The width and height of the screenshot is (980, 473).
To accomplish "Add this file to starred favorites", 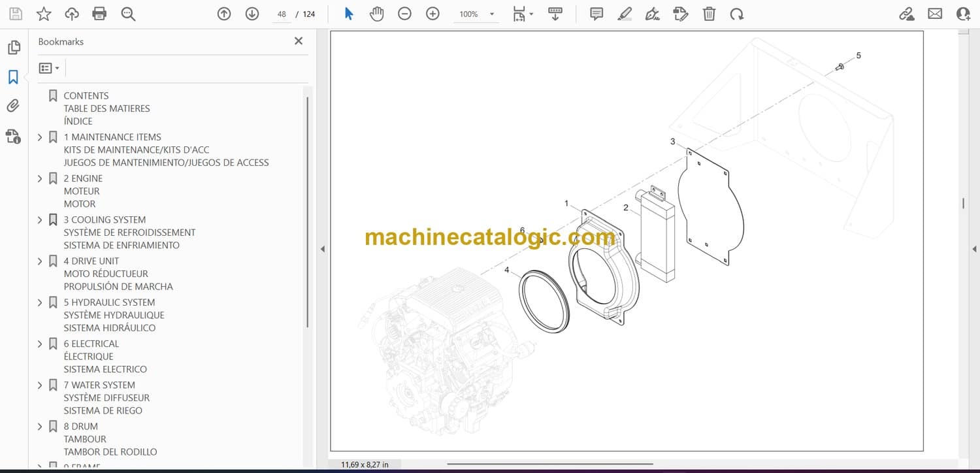I will 44,14.
